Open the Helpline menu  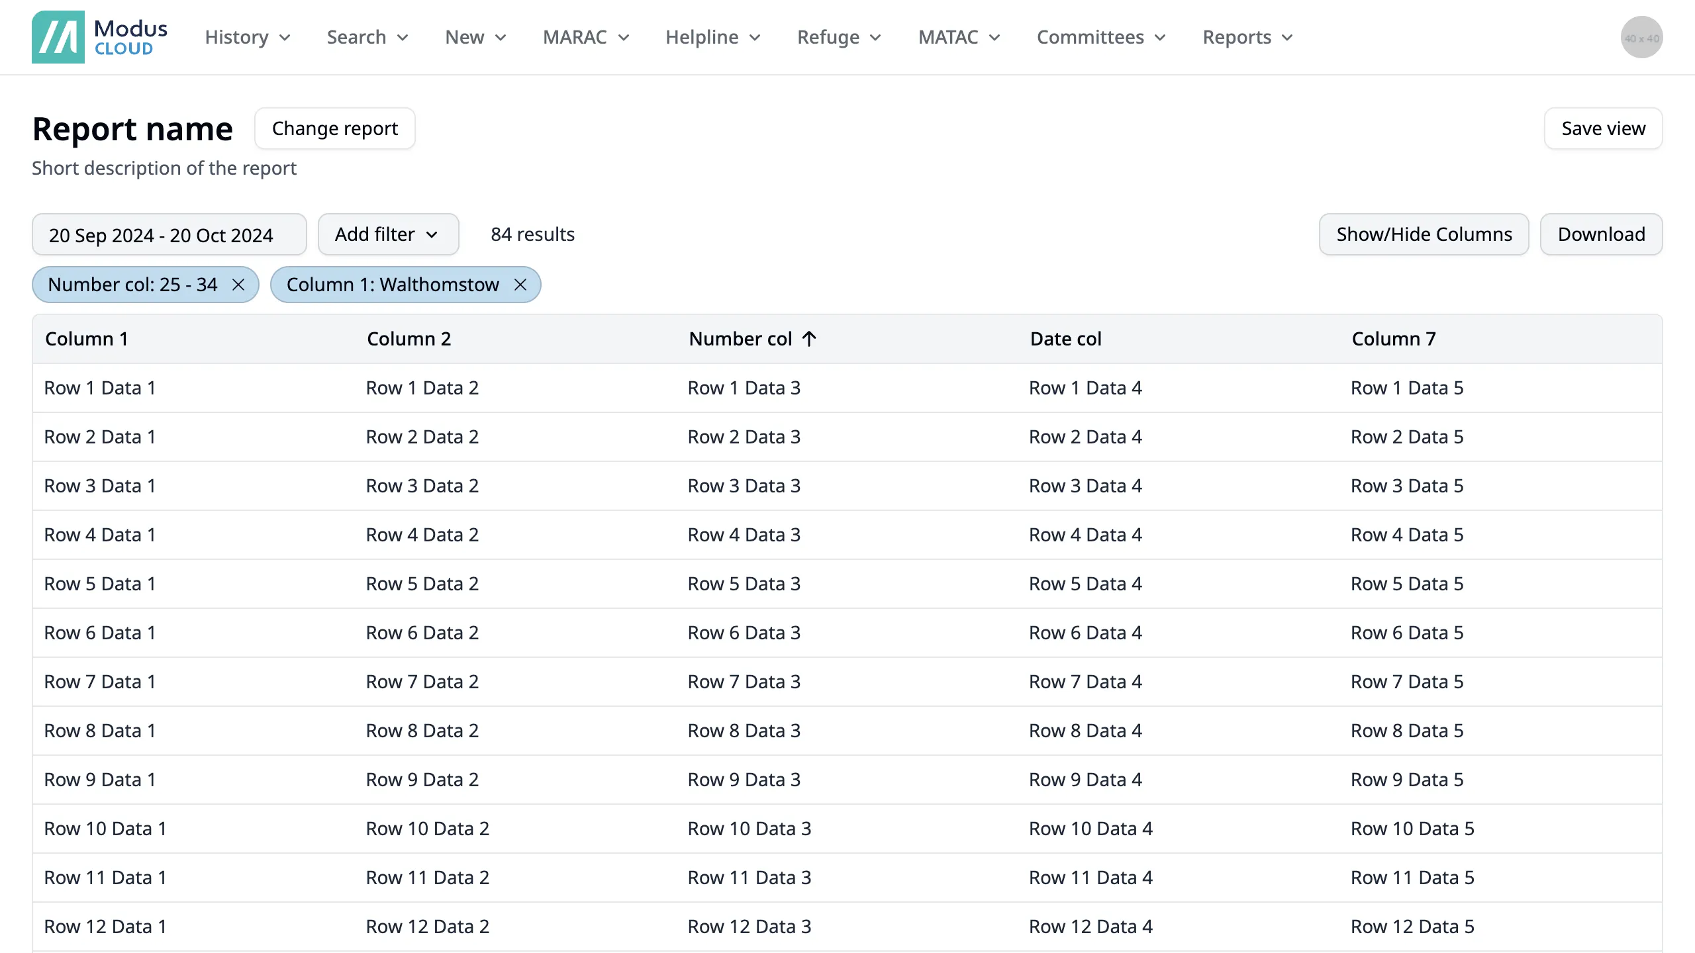712,37
